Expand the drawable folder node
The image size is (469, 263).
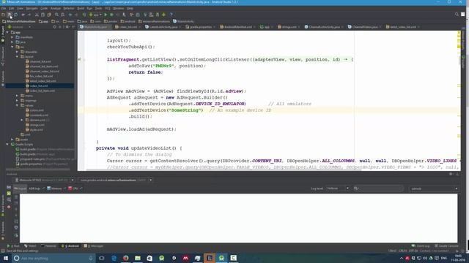pos(17,52)
